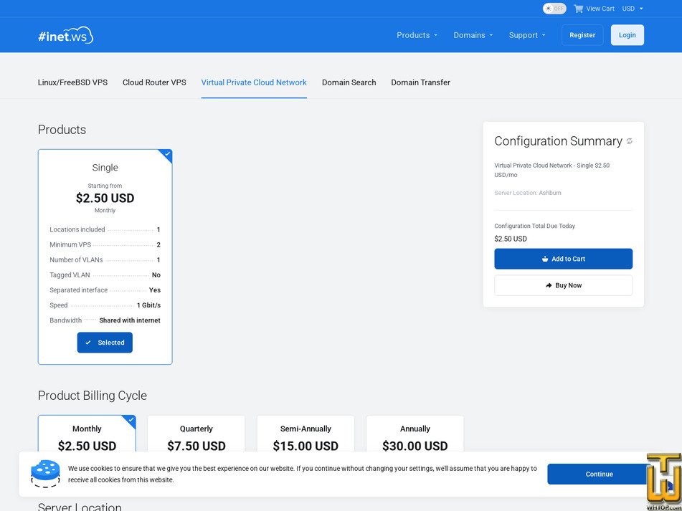Viewport: 682px width, 511px height.
Task: Open the USD currency dropdown
Action: [x=633, y=9]
